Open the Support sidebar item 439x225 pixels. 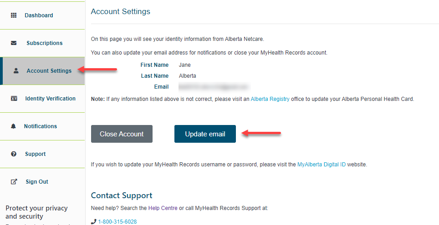35,154
